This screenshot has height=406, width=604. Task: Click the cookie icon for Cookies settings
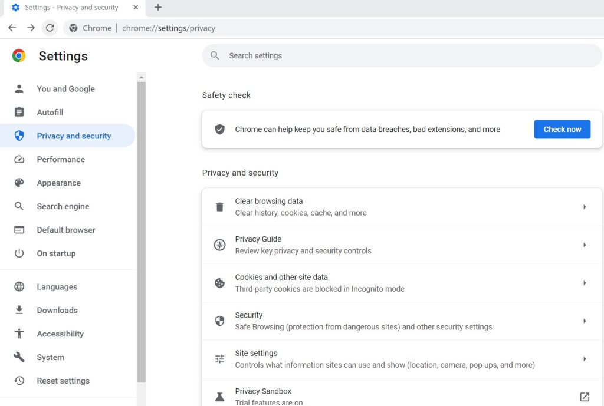click(x=219, y=283)
